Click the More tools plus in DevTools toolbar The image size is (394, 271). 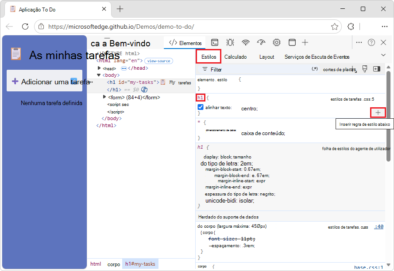tap(305, 42)
